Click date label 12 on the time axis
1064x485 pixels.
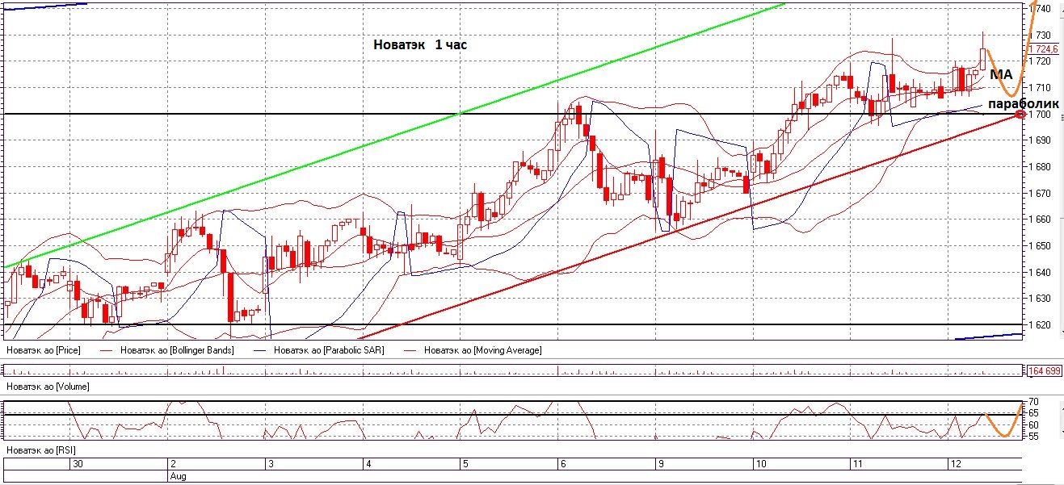click(x=956, y=465)
